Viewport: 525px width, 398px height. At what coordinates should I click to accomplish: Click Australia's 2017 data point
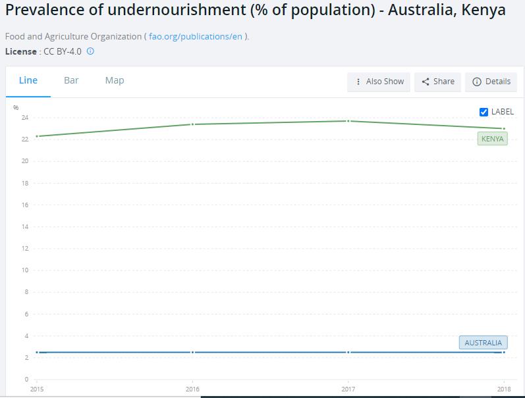coord(348,352)
